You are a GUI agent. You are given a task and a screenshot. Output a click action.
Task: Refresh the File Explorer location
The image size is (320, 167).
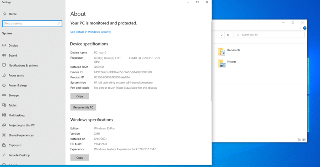(228, 35)
